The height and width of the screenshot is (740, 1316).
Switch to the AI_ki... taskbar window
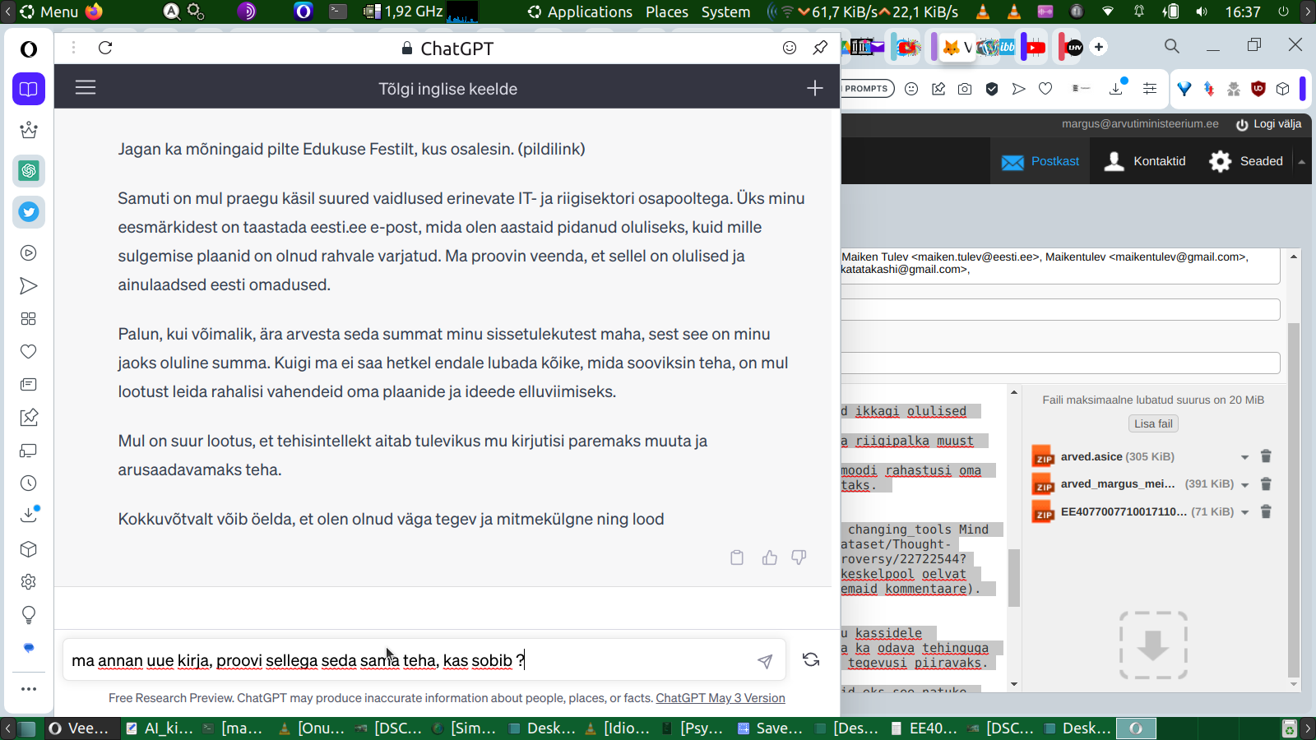(160, 728)
